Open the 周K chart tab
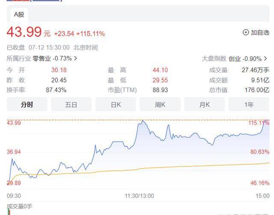Viewport: 274px width, 215px height. point(160,104)
